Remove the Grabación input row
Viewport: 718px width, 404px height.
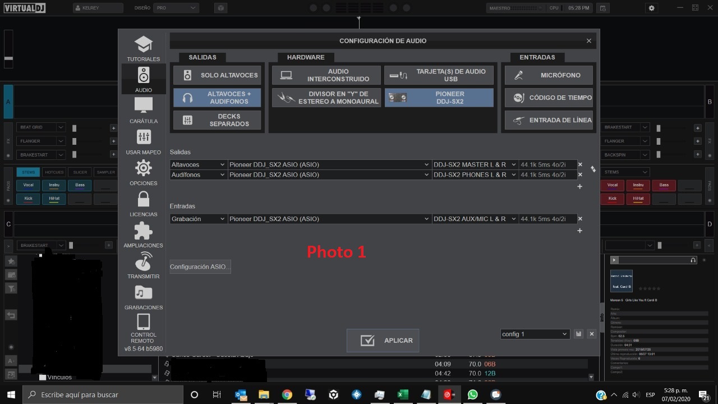click(580, 219)
